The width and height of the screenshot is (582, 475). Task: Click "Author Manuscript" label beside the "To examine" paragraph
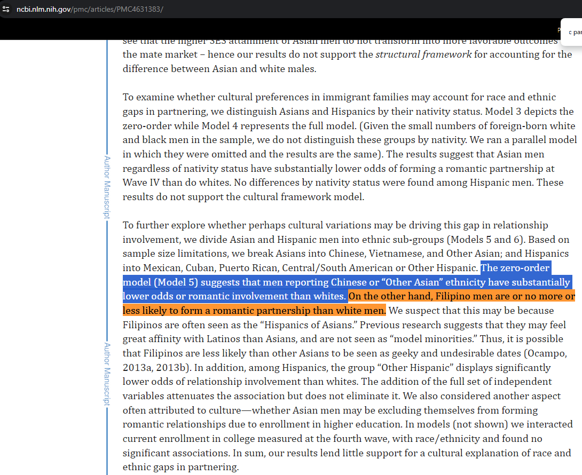click(107, 187)
